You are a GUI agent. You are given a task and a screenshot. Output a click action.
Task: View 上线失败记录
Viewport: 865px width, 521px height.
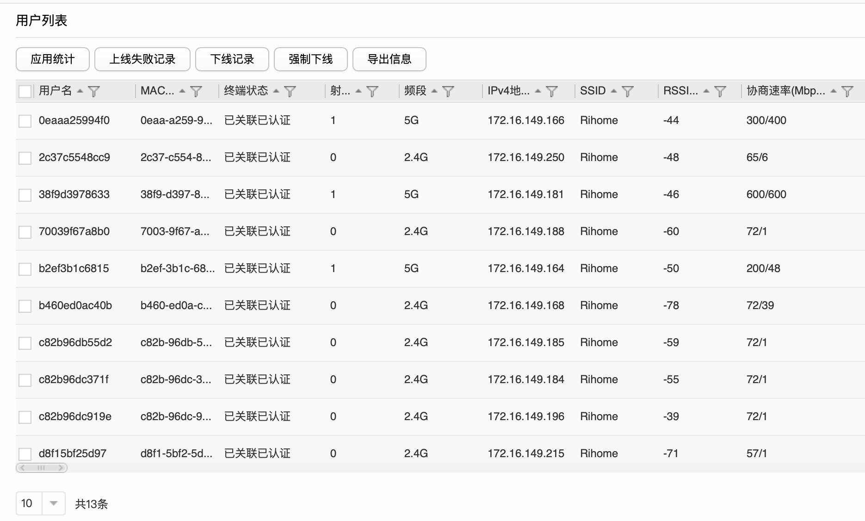pos(142,59)
